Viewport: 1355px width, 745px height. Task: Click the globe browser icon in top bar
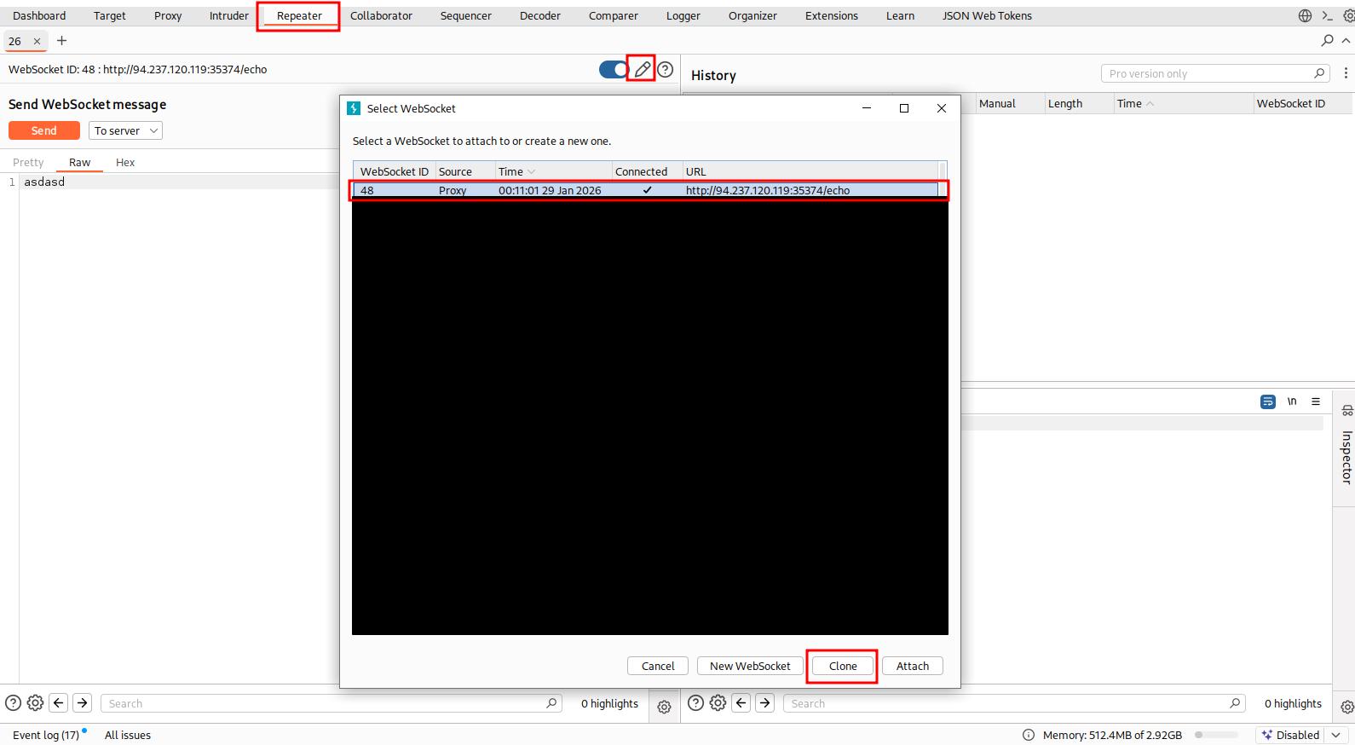1305,15
